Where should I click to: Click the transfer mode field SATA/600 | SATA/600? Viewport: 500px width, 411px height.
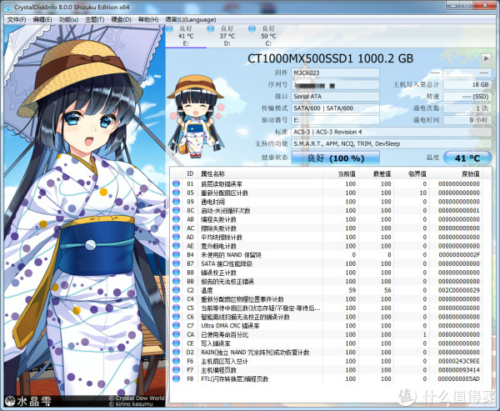click(336, 108)
